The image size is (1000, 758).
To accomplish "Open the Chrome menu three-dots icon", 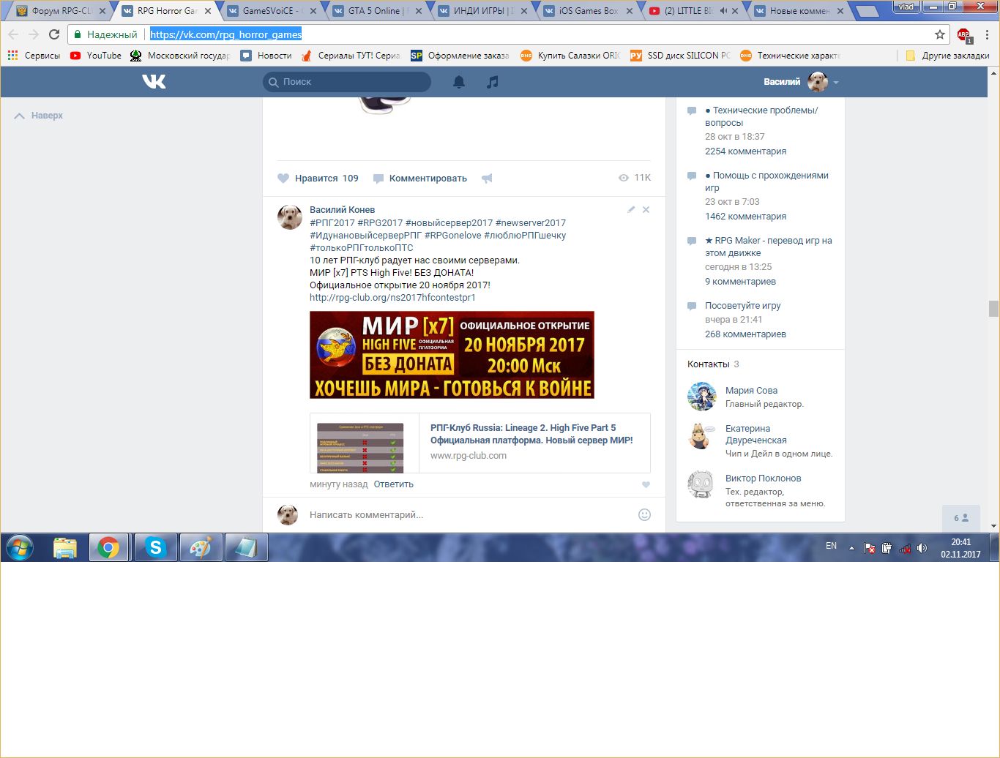I will (x=987, y=34).
